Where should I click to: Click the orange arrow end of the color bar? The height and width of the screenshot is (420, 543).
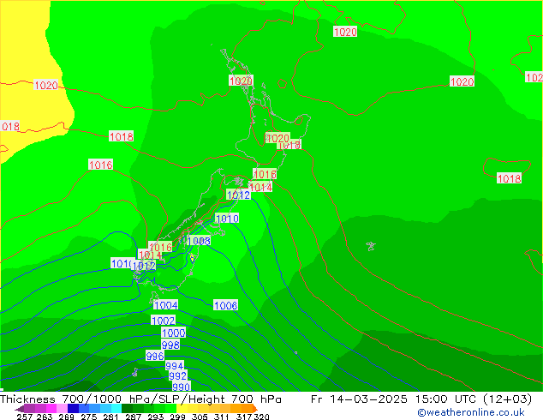tap(255, 409)
